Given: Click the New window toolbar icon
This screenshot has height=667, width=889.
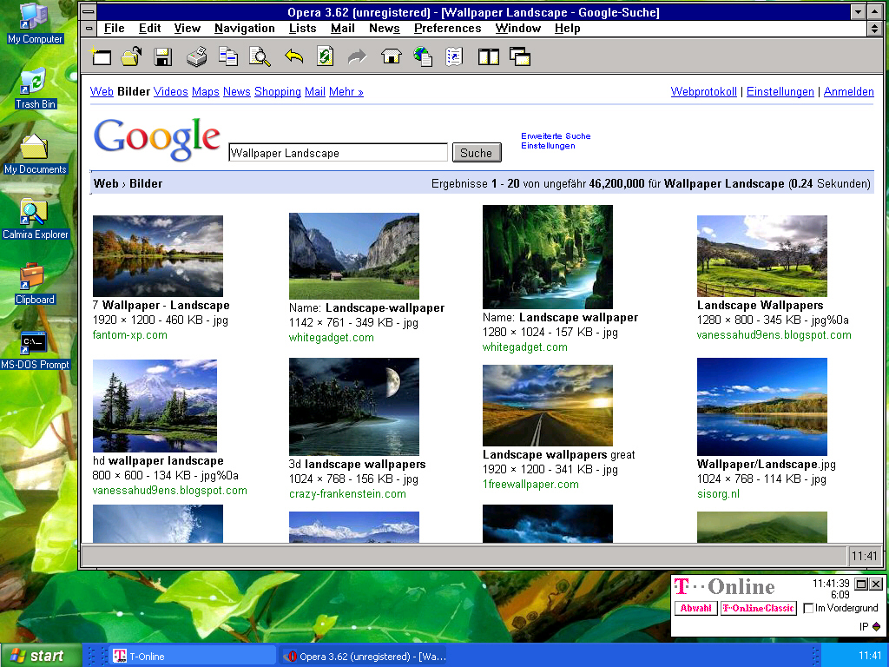Looking at the screenshot, I should pyautogui.click(x=102, y=56).
